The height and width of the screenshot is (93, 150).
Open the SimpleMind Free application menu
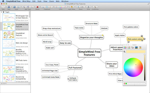point(13,1)
